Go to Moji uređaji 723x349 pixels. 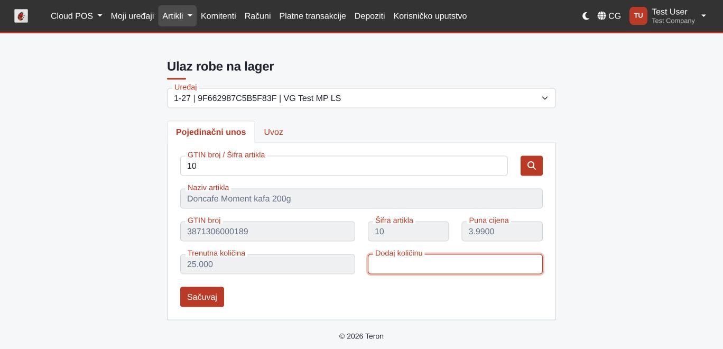pyautogui.click(x=132, y=16)
